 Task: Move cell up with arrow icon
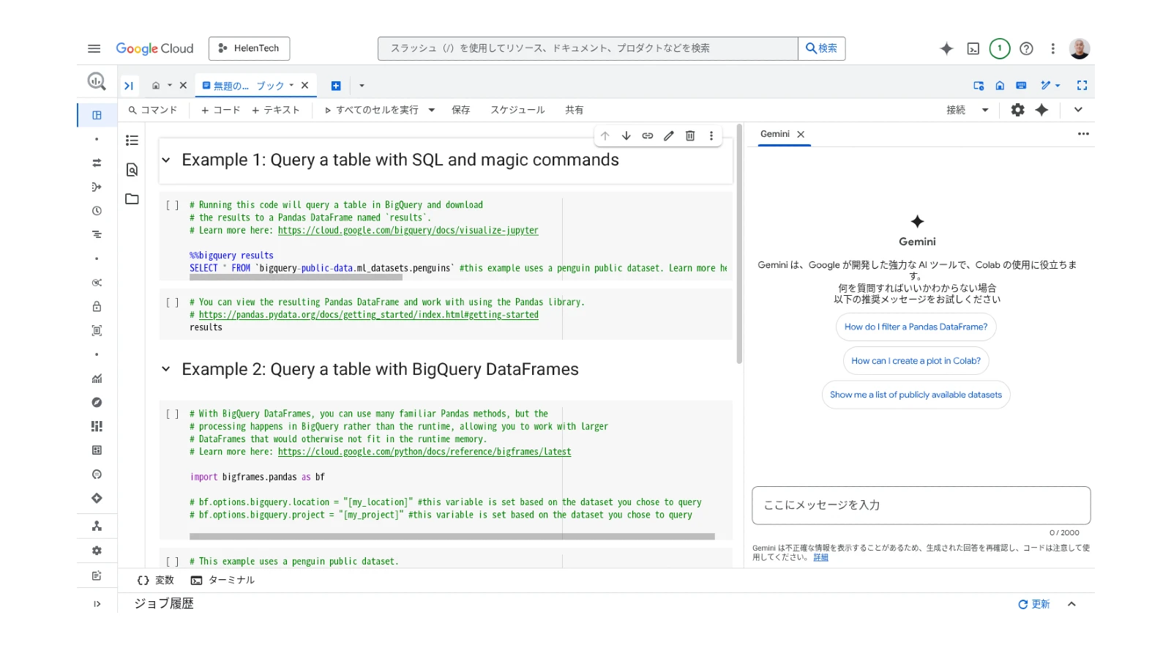[605, 135]
